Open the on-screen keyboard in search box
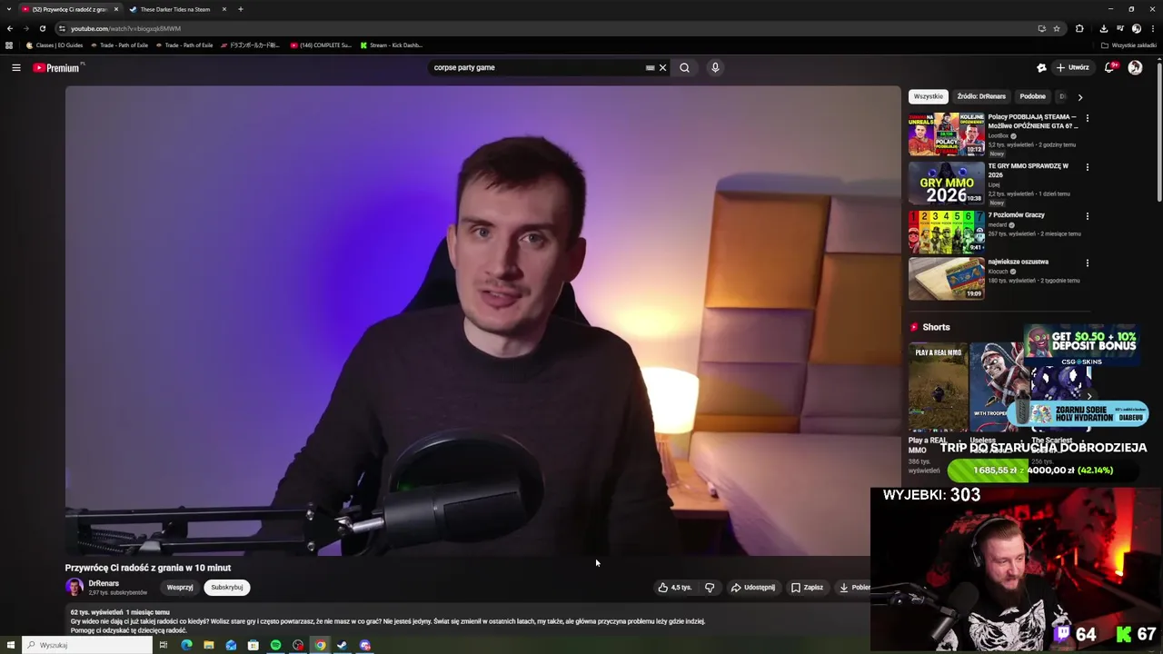 650,67
